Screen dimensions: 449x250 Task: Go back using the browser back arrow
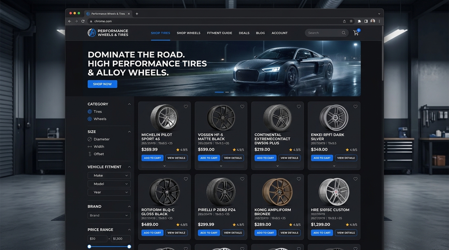(70, 21)
